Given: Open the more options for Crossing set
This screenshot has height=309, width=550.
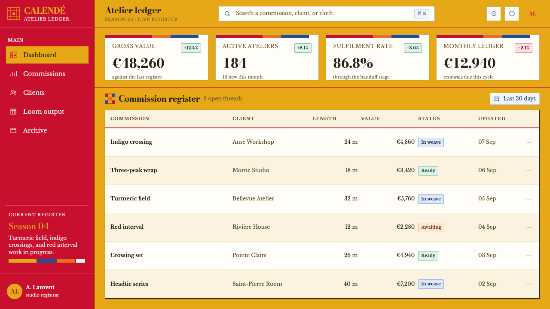Looking at the screenshot, I should click(x=529, y=255).
